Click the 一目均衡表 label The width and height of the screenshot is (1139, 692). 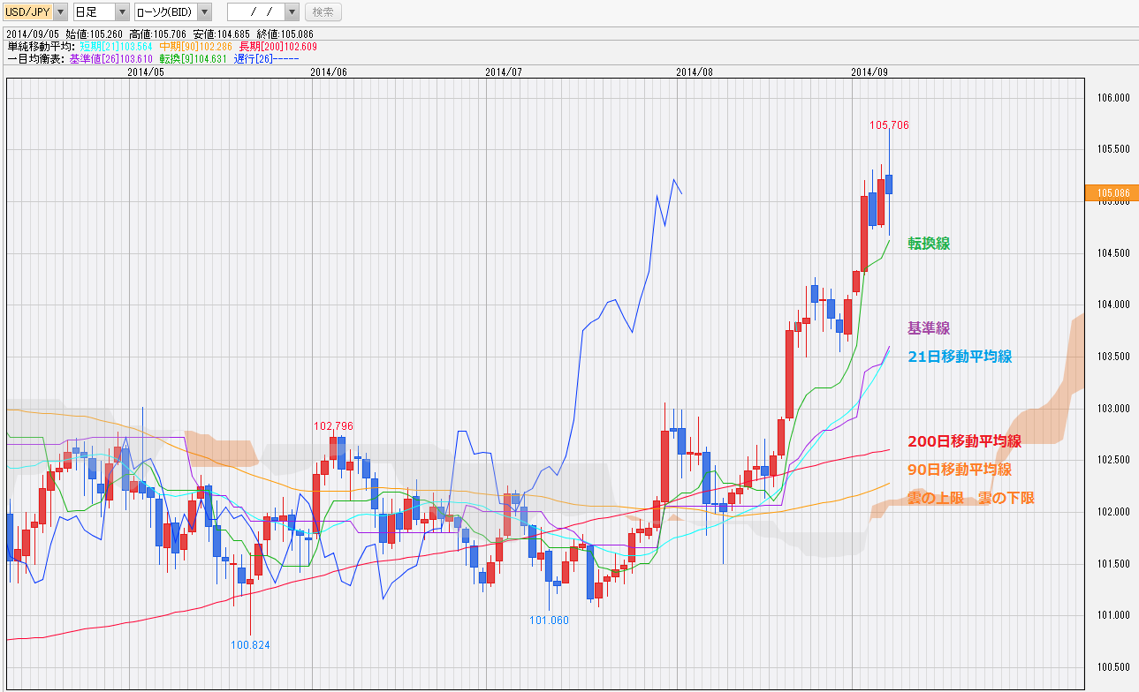[x=36, y=58]
